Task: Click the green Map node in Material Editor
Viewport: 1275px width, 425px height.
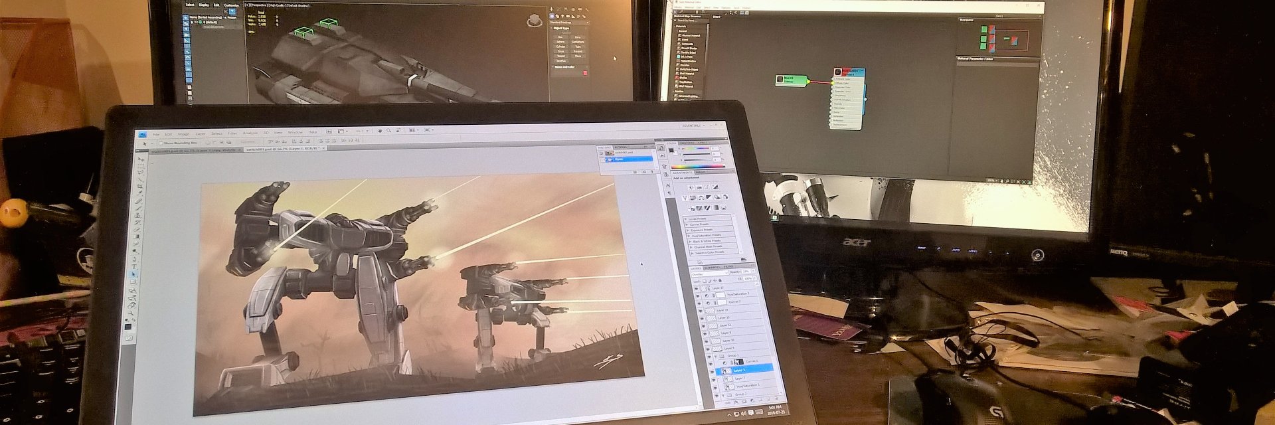Action: (792, 80)
